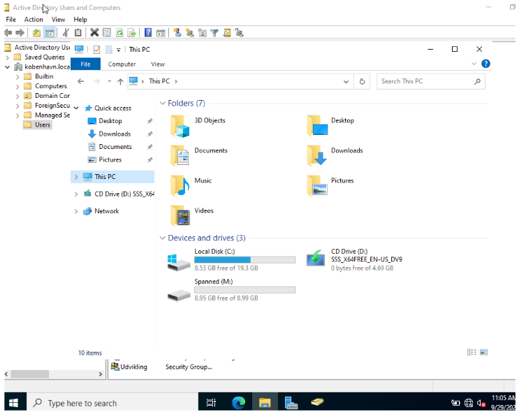This screenshot has height=414, width=519.
Task: Open Explorer blue File tab
Action: (85, 64)
